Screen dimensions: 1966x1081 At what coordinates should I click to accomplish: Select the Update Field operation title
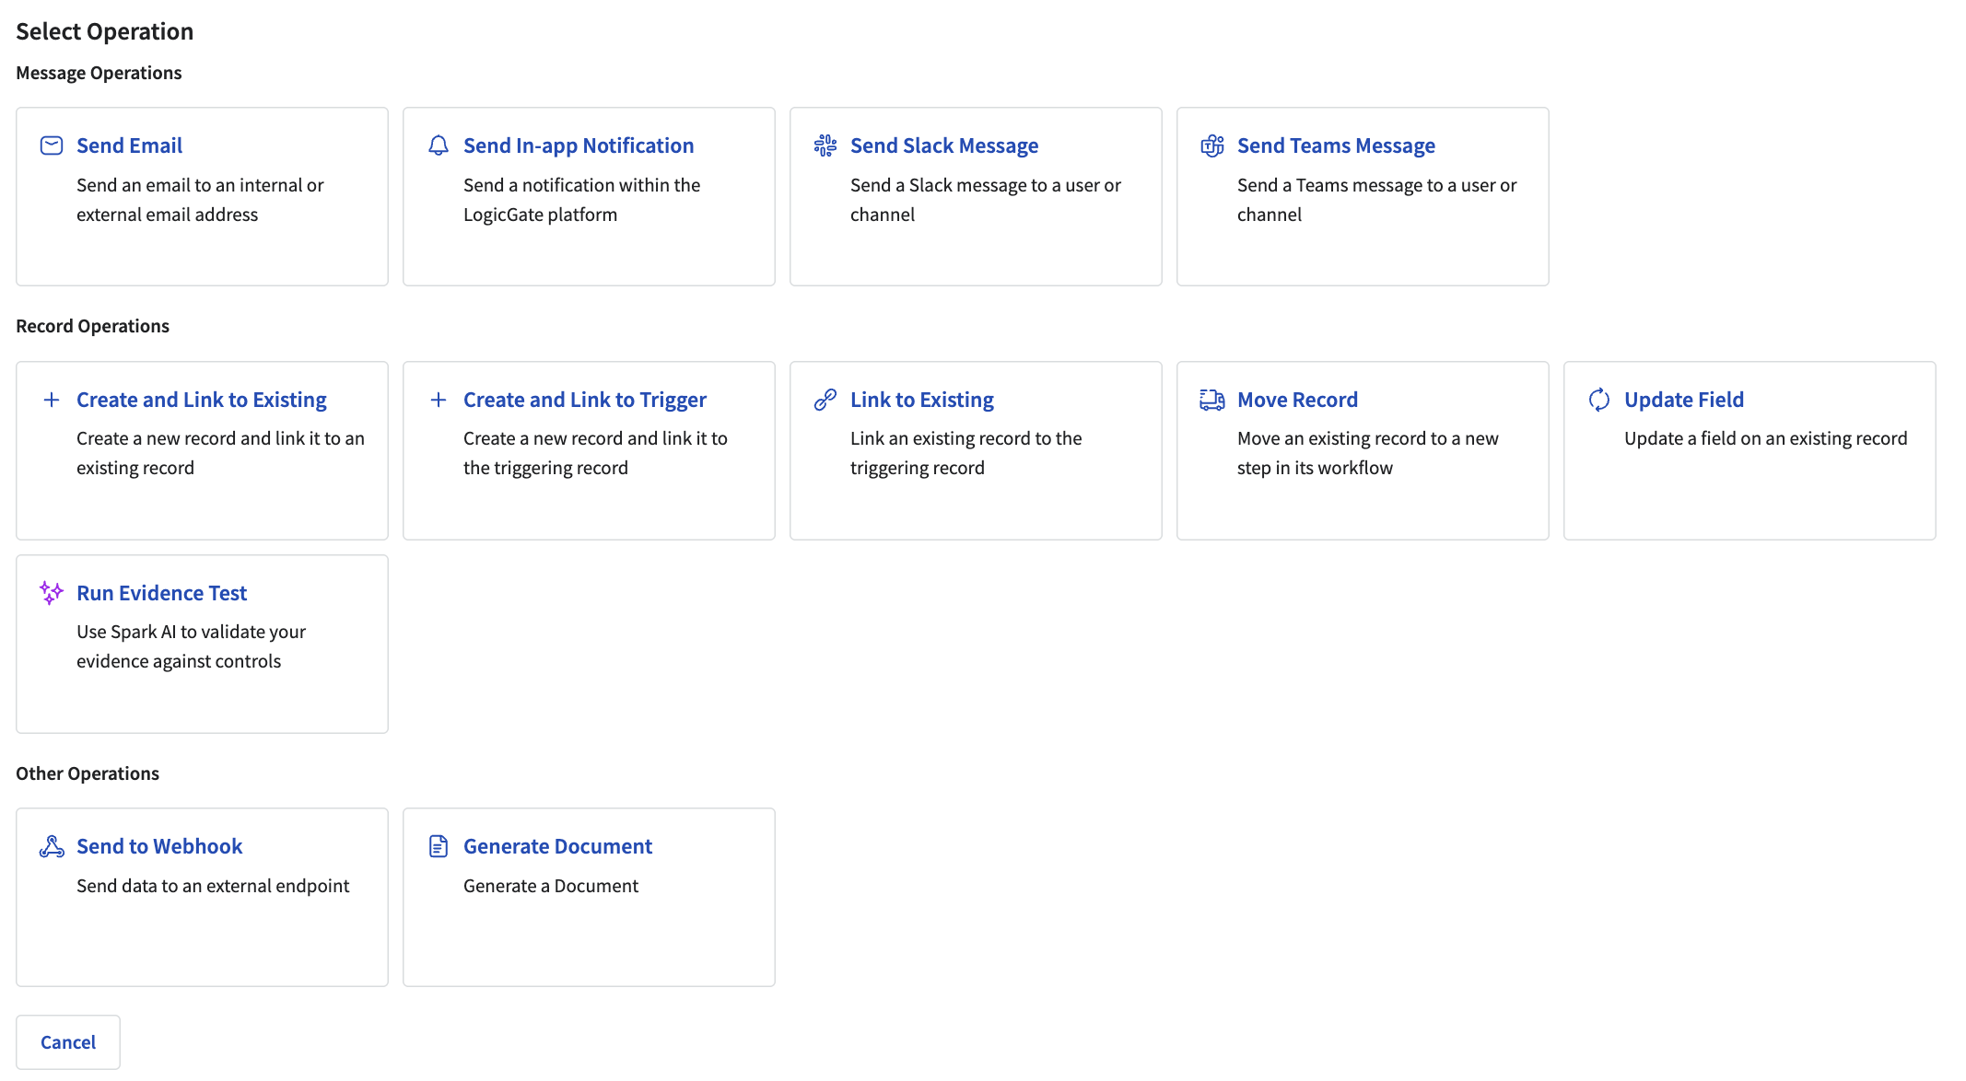(1683, 400)
